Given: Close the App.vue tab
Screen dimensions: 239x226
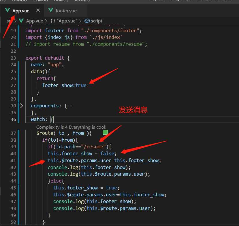Looking at the screenshot, I should click(38, 10).
